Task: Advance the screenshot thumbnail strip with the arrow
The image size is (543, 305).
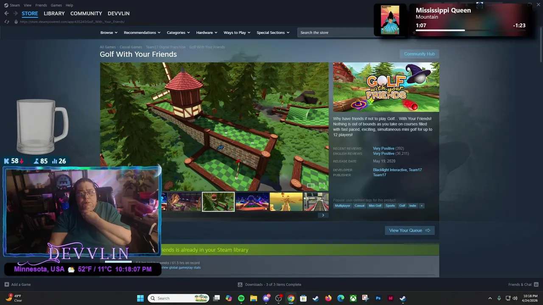Action: (323, 215)
